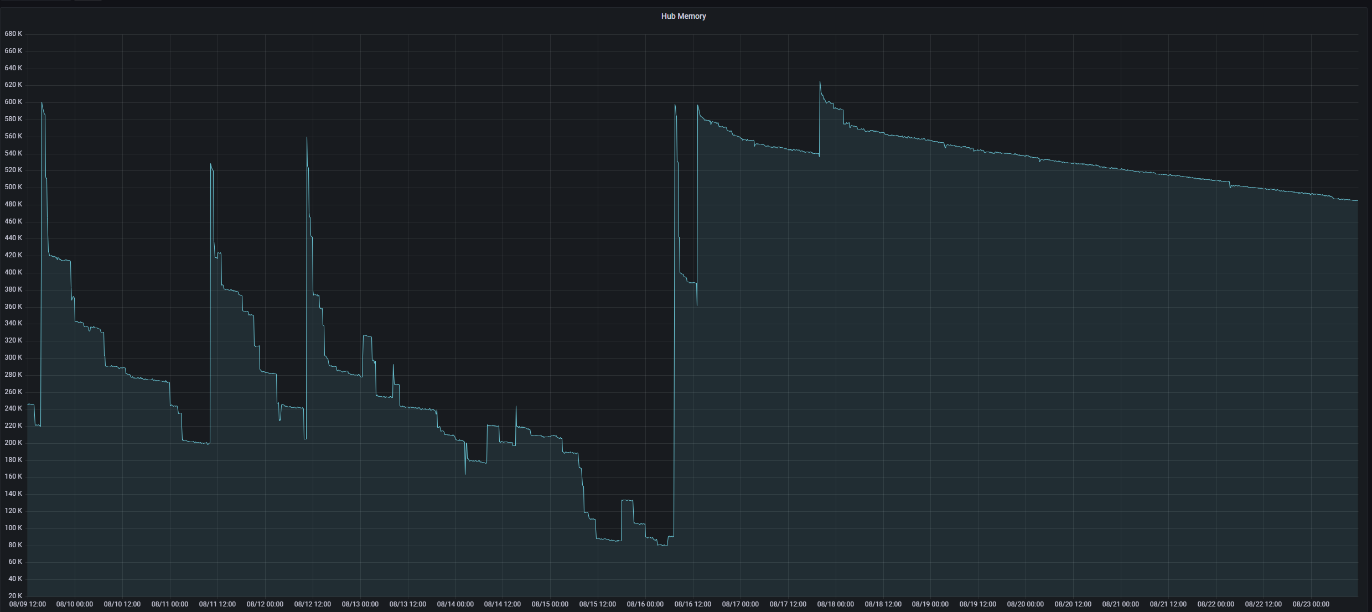Click the 08/19 12:00 time axis label
This screenshot has height=612, width=1372.
point(978,604)
